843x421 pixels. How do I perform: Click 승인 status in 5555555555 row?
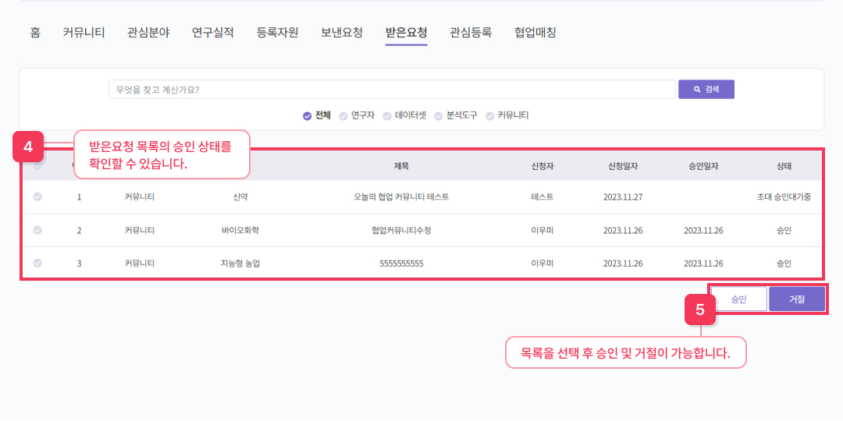click(x=784, y=264)
